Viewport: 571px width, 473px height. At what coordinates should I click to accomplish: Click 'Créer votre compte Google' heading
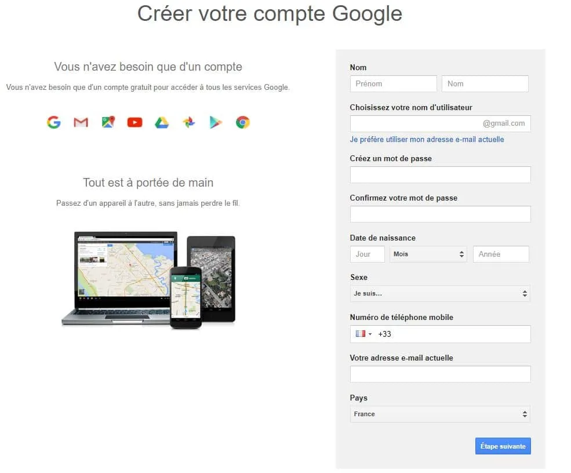[x=270, y=14]
